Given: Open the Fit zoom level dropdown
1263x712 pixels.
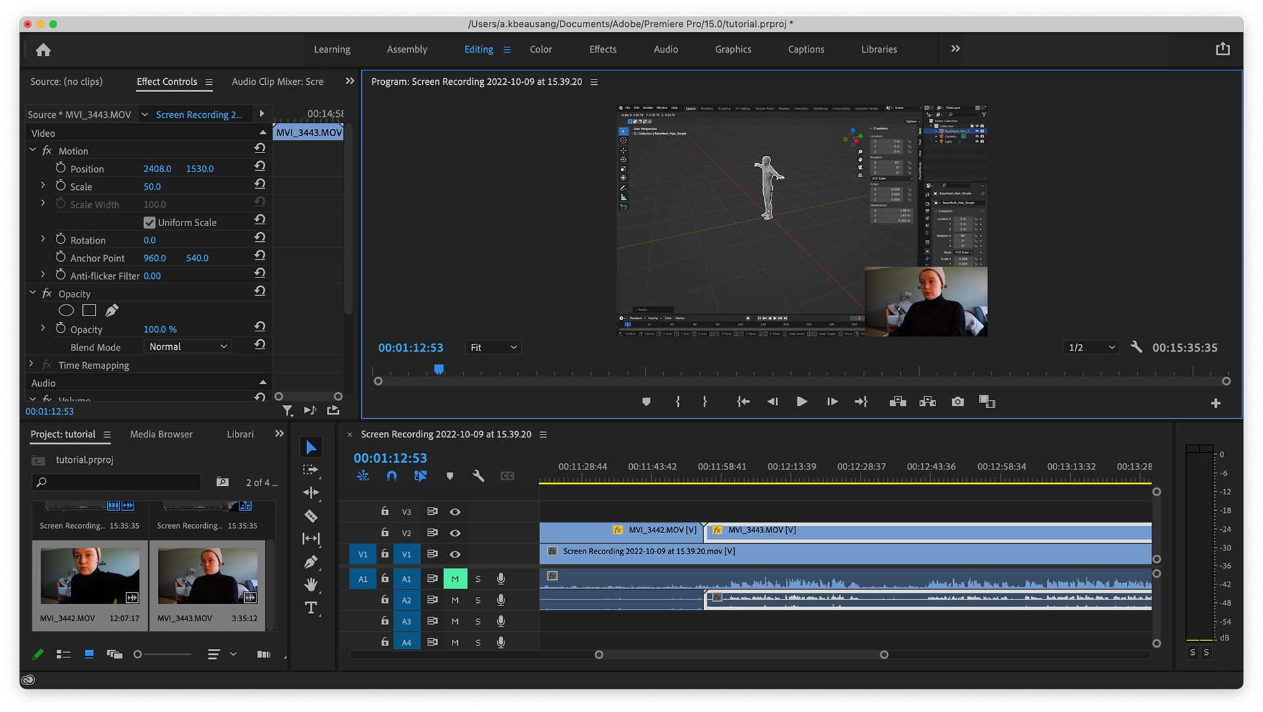Looking at the screenshot, I should coord(493,347).
